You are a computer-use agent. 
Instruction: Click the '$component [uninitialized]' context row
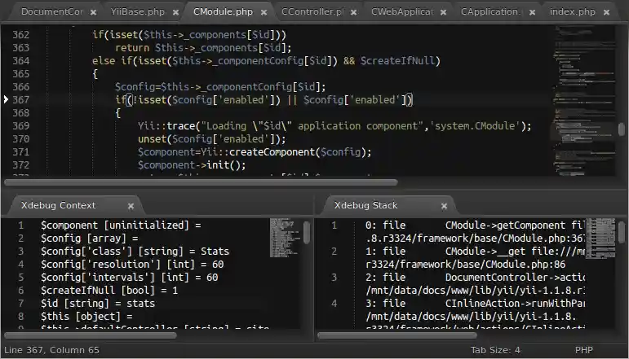[121, 225]
